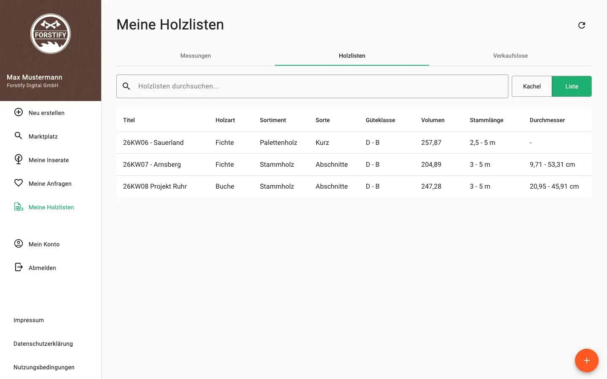Open the Datenschutzerklärung link
Screen dimensions: 607x379
pos(43,344)
